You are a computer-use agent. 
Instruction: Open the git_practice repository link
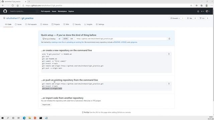click(x=27, y=18)
